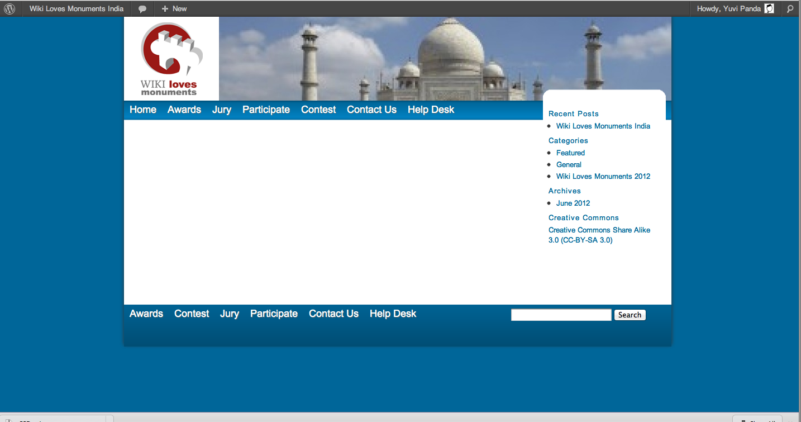Viewport: 801px width, 422px height.
Task: Open Jury in the top navigation
Action: click(x=222, y=110)
